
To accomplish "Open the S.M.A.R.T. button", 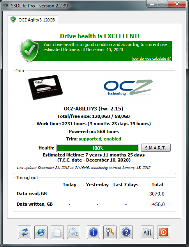I will [x=156, y=148].
